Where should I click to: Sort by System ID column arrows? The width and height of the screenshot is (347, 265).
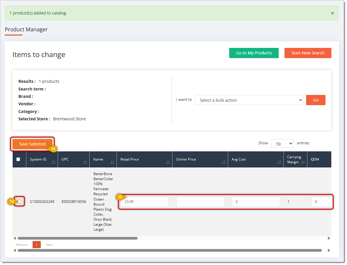[x=54, y=163]
